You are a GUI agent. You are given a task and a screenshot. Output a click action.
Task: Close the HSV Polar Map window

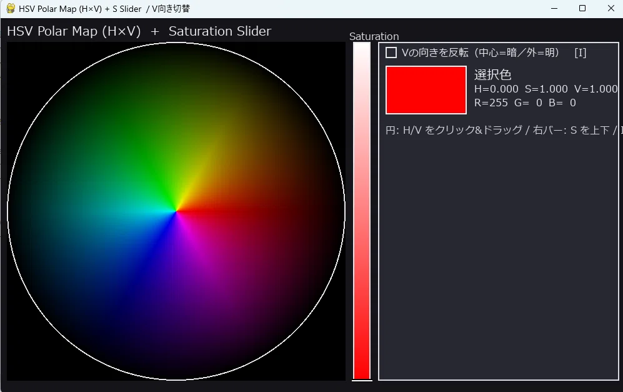pyautogui.click(x=611, y=8)
